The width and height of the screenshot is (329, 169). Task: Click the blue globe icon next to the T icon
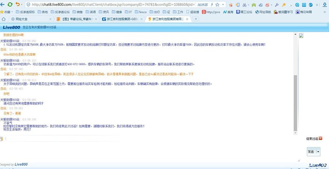(x=311, y=5)
